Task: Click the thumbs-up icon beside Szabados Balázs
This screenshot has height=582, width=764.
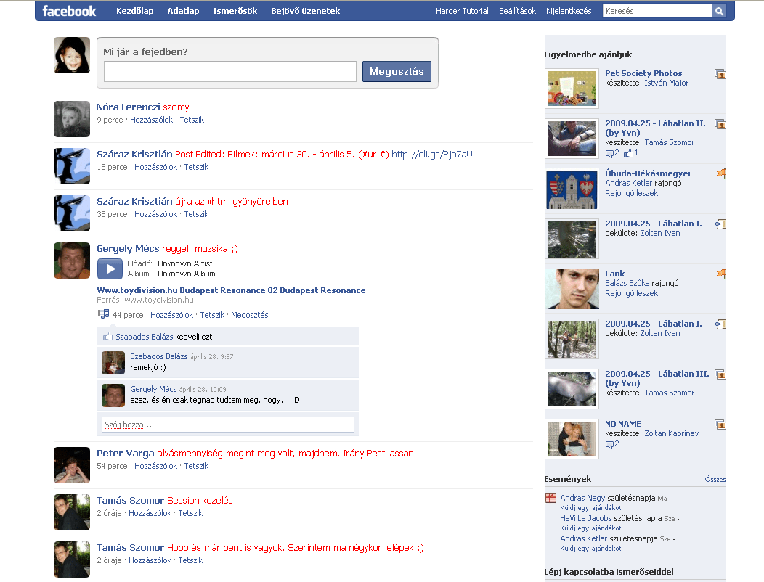Action: [108, 337]
